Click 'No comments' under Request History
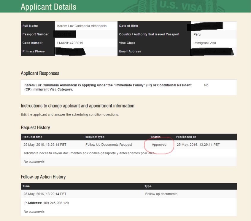This screenshot has height=221, width=251. [x=34, y=162]
